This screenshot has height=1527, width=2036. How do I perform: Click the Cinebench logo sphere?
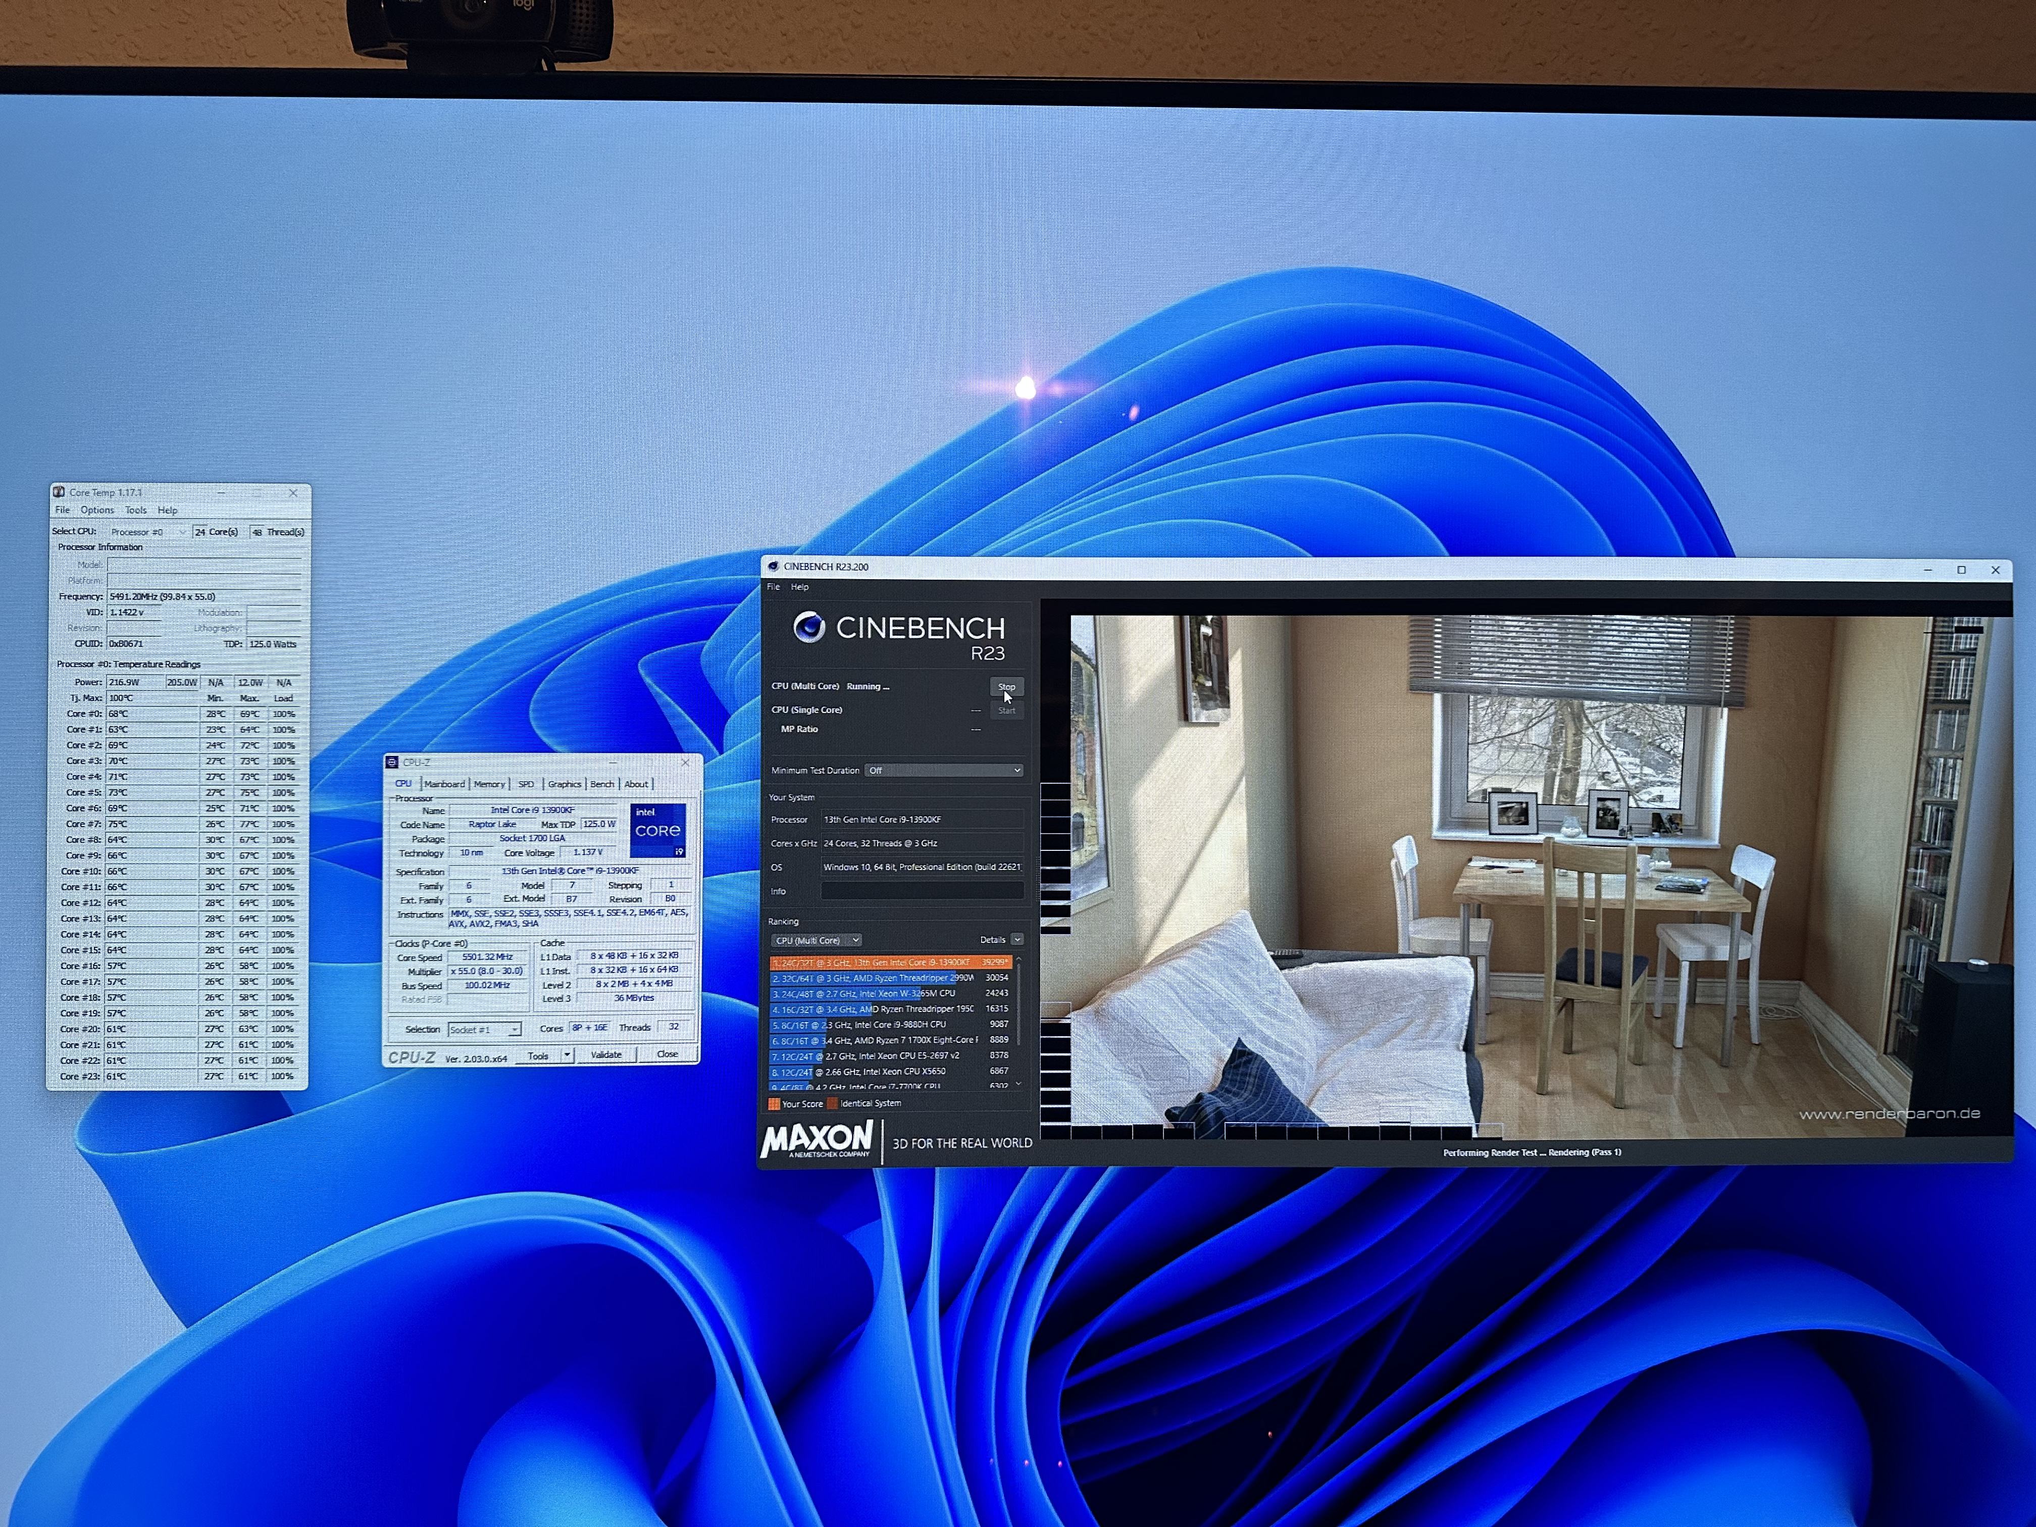pyautogui.click(x=809, y=627)
